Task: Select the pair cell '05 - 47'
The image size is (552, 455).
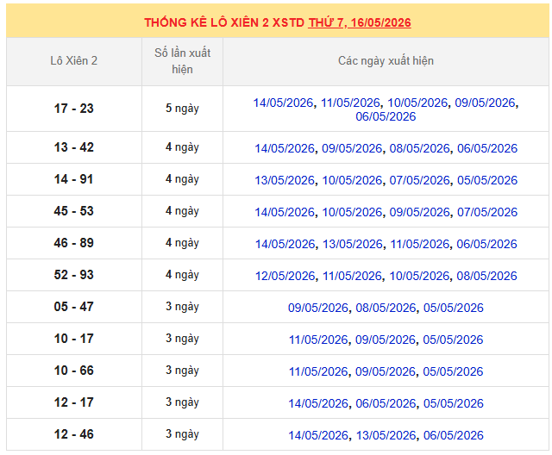Action: [x=74, y=307]
